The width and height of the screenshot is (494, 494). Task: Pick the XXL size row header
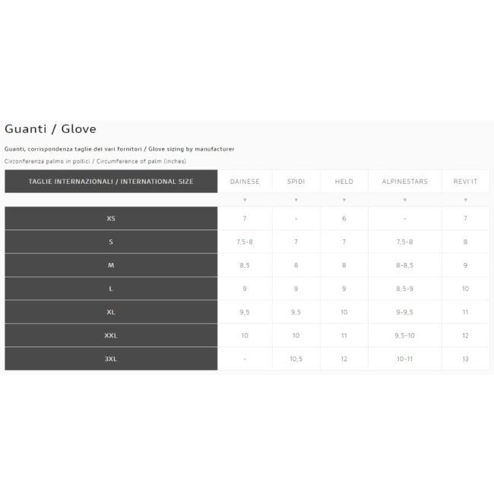[x=111, y=335]
